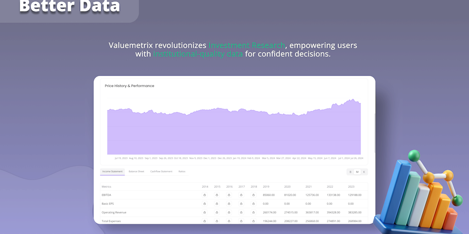Tap the Total Expenses 2018 lock icon
This screenshot has width=469, height=234.
tap(254, 221)
